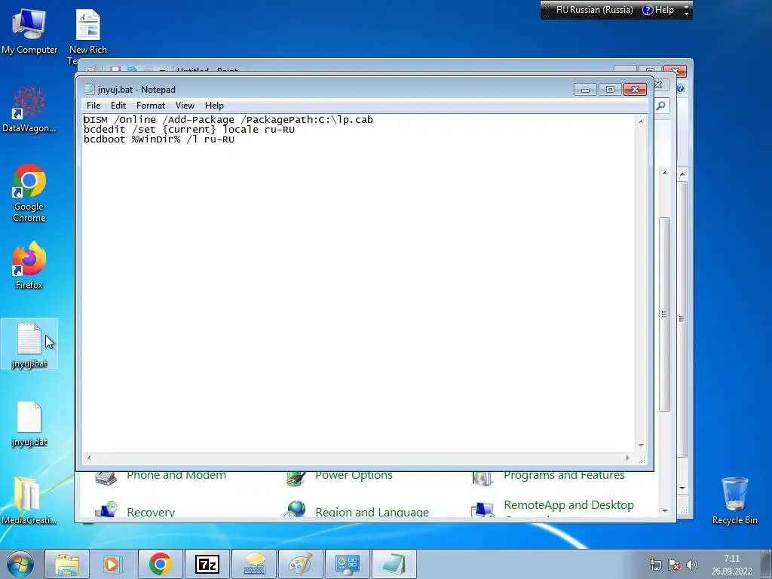Maximize the Notepad window

pyautogui.click(x=610, y=90)
